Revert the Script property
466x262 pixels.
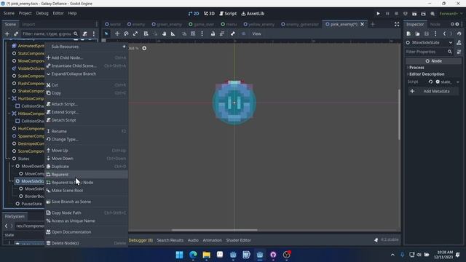430,82
